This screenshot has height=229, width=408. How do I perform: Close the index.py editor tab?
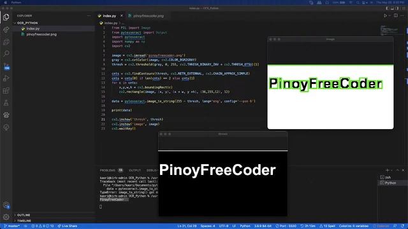[x=122, y=16]
